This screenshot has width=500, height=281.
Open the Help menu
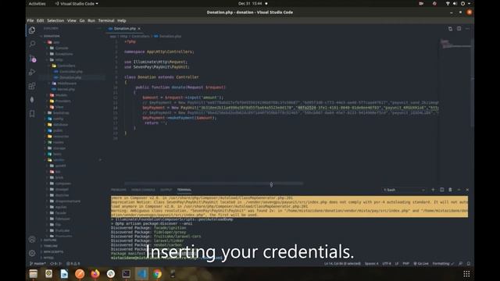point(122,20)
